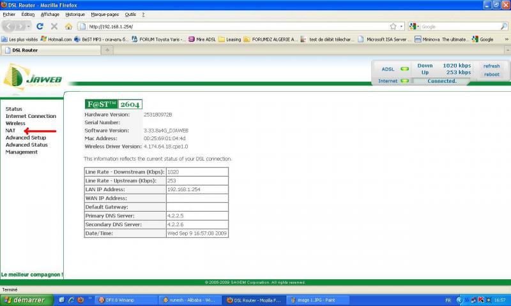
Task: Click the Djaweb logo
Action: 32,76
